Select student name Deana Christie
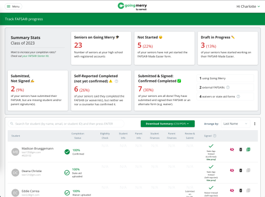The width and height of the screenshot is (265, 197). click(32, 171)
